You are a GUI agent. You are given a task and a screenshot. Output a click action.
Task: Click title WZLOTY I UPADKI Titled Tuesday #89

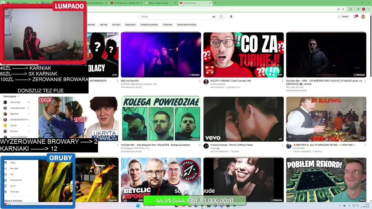tap(230, 81)
